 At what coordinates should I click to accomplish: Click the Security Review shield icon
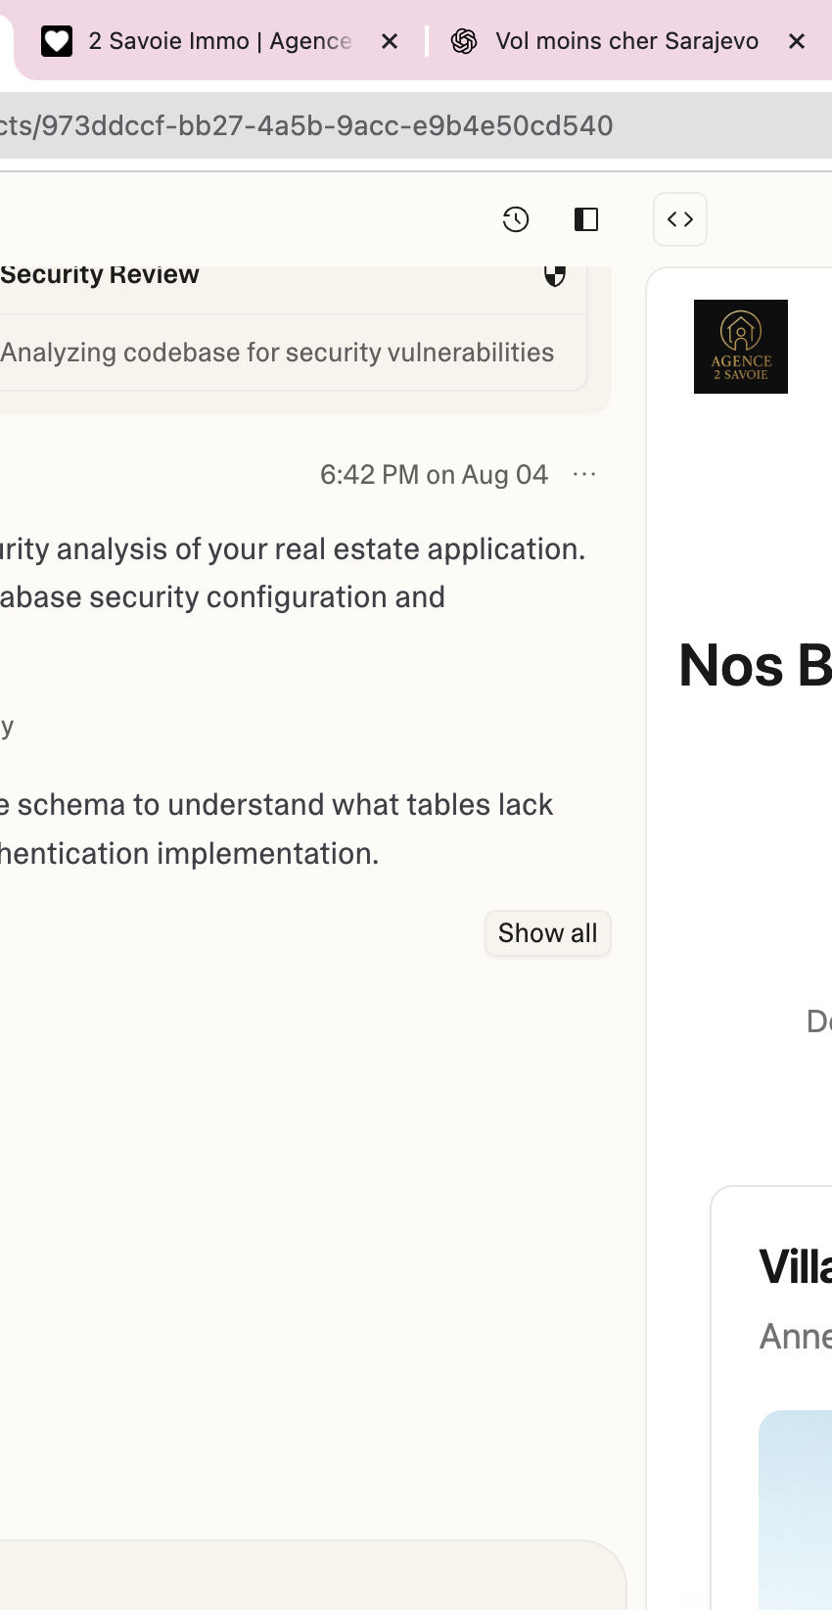(555, 275)
